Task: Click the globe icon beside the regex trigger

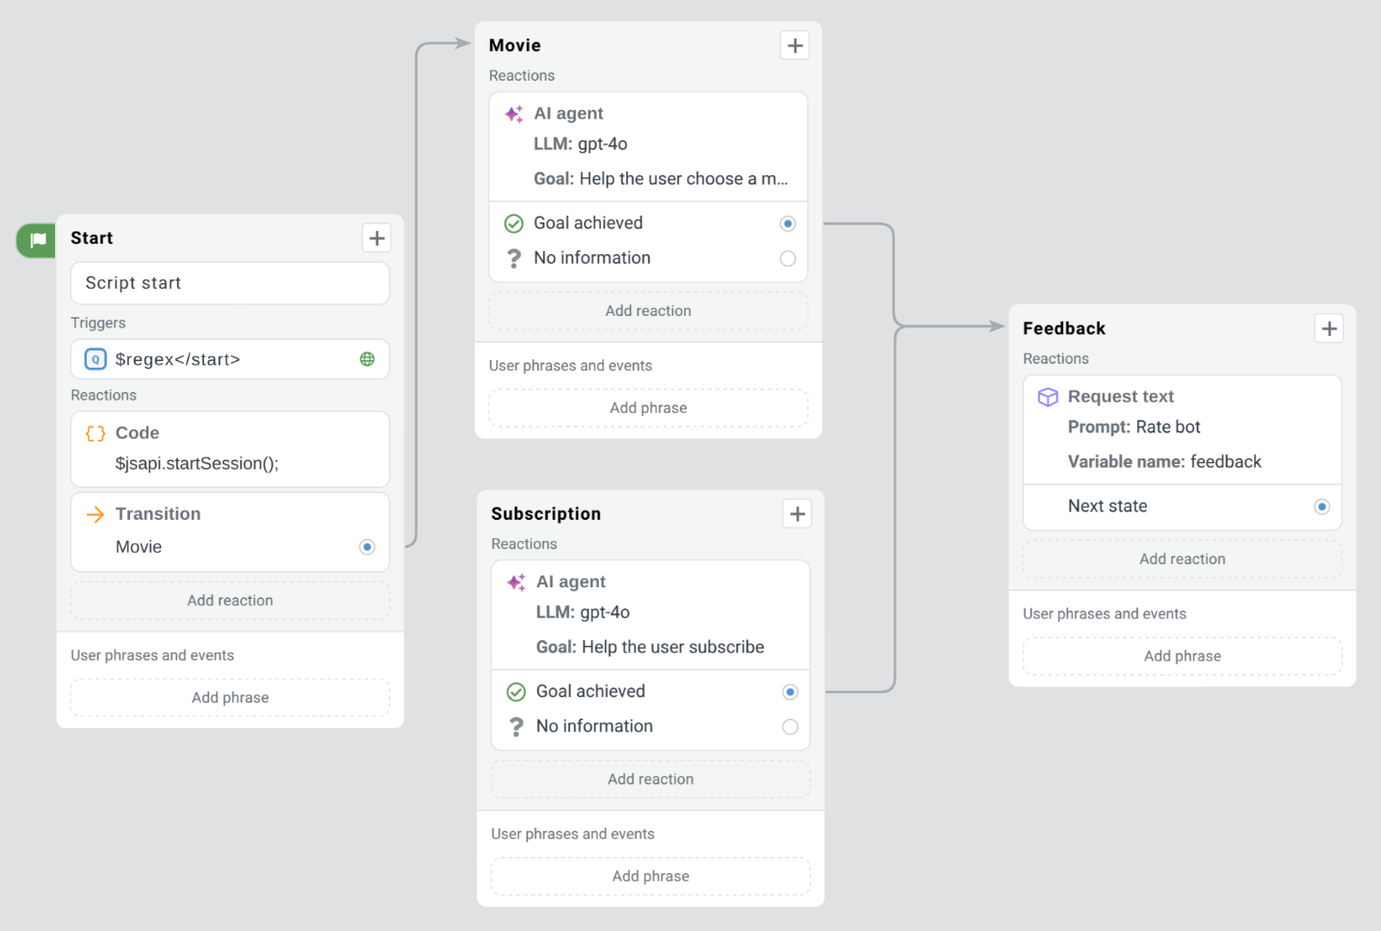Action: click(x=367, y=358)
